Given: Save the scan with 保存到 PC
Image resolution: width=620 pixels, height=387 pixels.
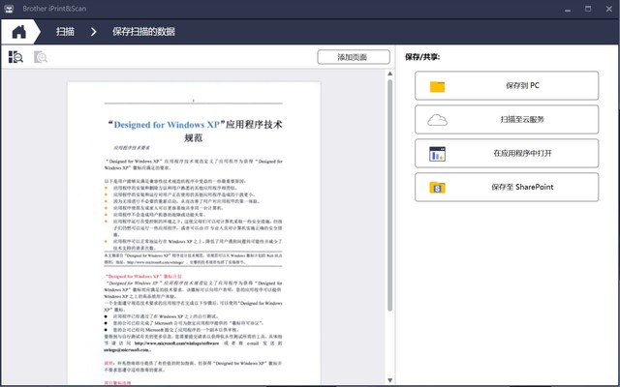Looking at the screenshot, I should click(507, 86).
